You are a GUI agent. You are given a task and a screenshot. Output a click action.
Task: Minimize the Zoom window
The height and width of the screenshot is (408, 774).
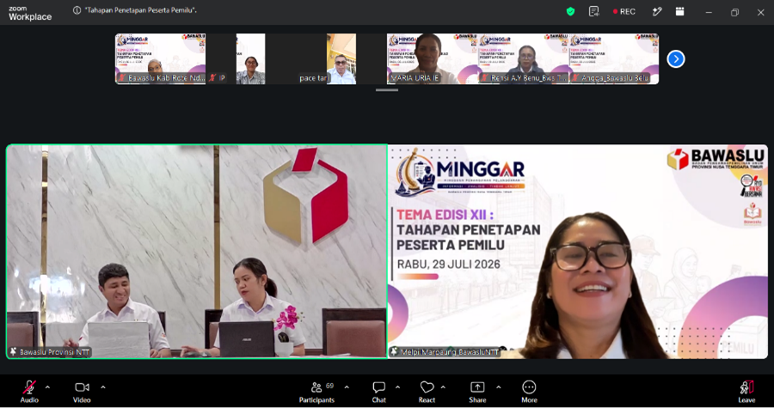709,12
